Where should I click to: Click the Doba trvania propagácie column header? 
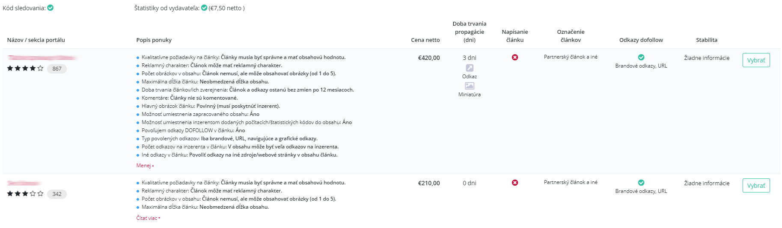[470, 32]
